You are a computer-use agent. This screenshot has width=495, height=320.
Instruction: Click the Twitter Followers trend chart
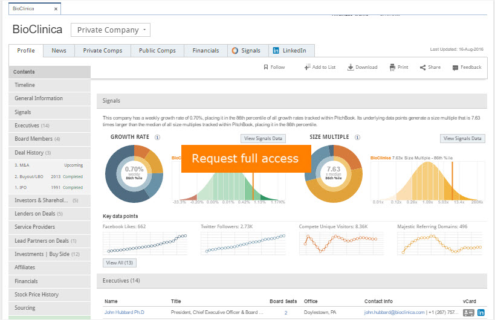coord(244,243)
